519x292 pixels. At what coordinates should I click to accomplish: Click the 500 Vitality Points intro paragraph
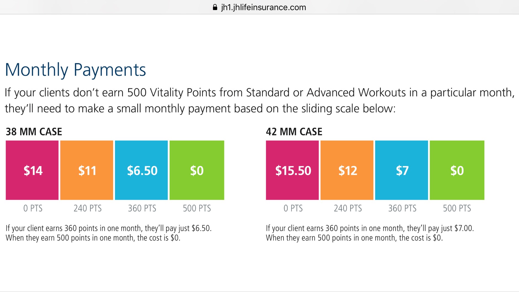[259, 100]
